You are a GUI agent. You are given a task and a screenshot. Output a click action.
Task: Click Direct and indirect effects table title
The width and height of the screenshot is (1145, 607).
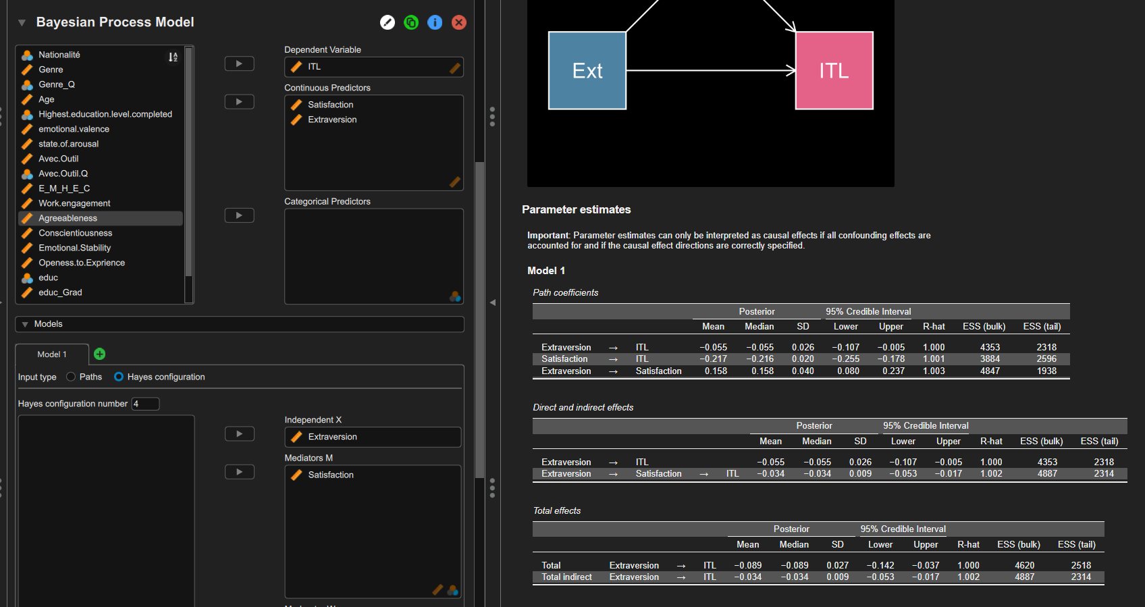583,407
